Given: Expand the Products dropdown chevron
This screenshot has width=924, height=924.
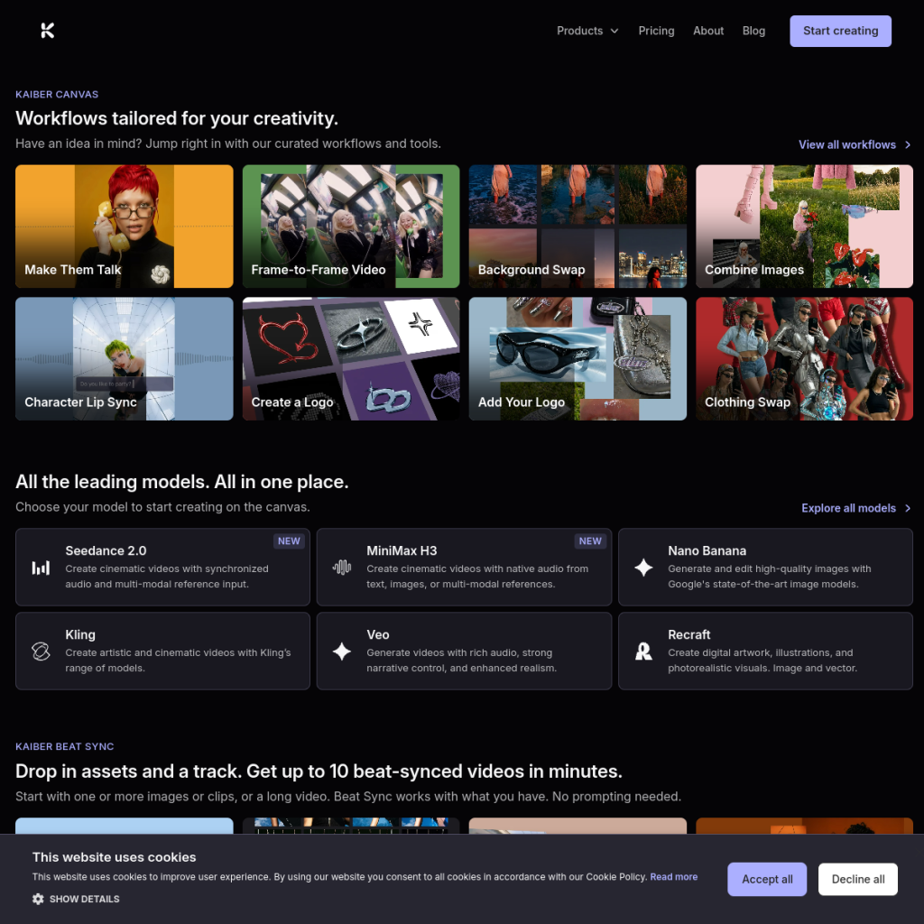Looking at the screenshot, I should click(614, 31).
